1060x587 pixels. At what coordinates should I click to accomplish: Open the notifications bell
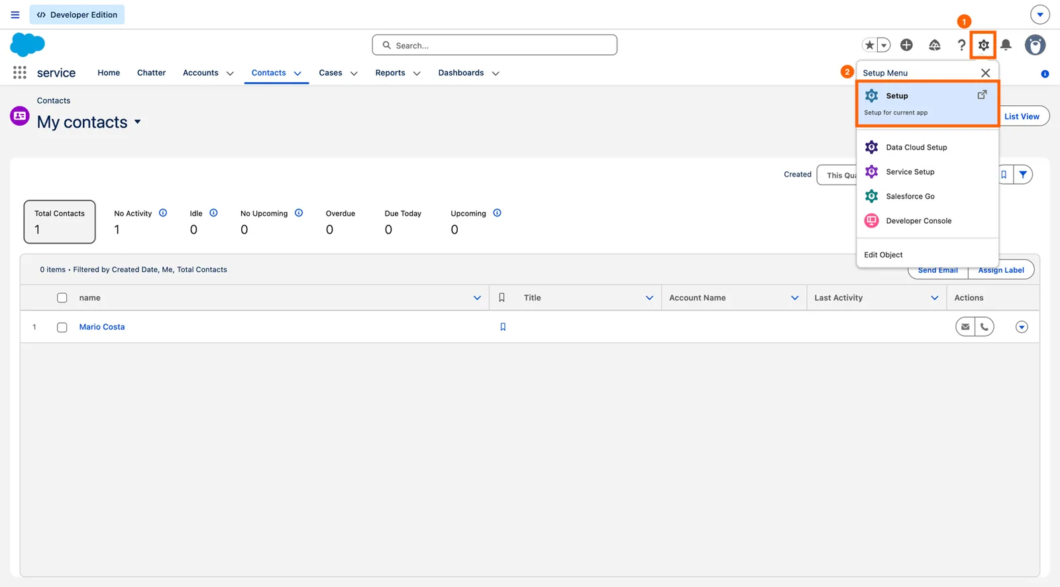(x=1006, y=45)
